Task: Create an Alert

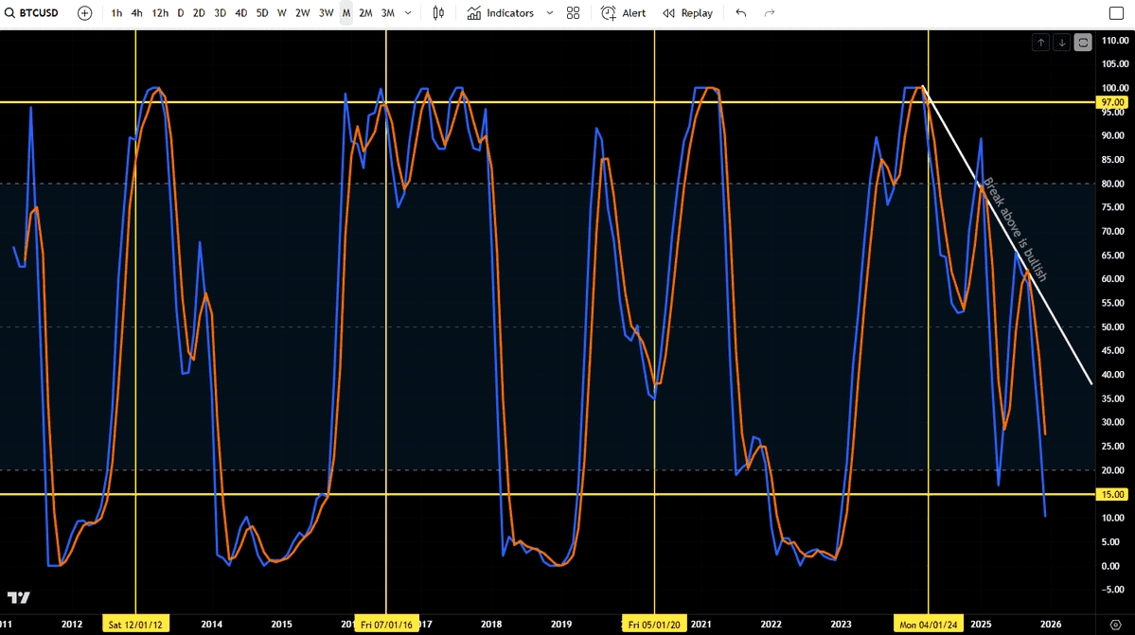Action: point(623,13)
